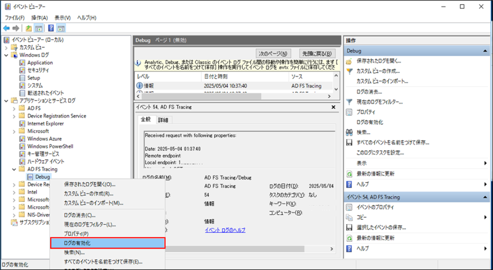
Task: Select the 転送されたイベント log icon
Action: pos(22,93)
